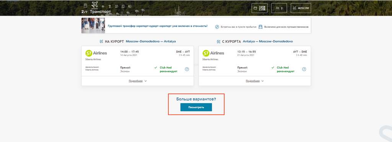Click the first step icon in the booking progress bar
The height and width of the screenshot is (142, 392).
click(85, 6)
